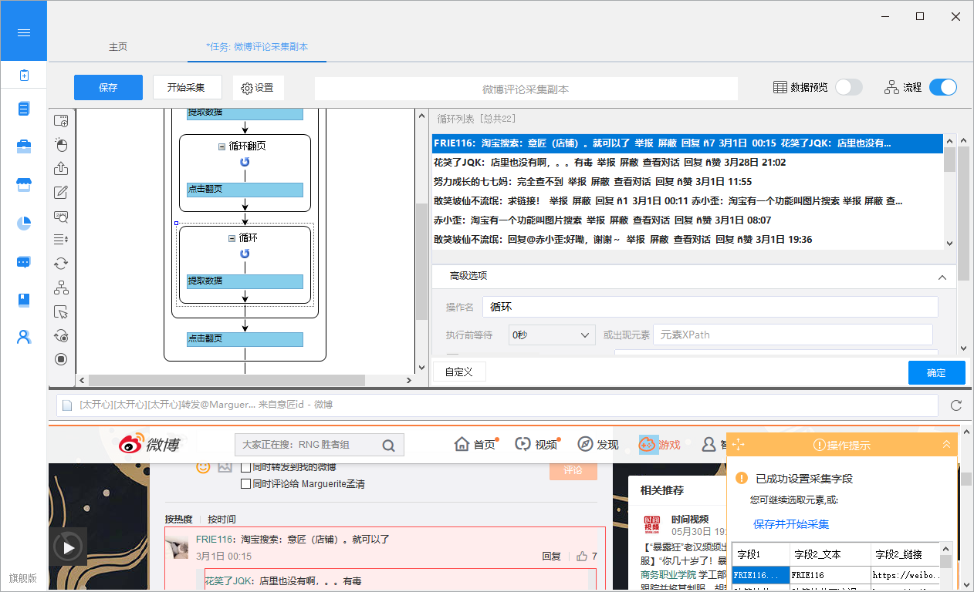Select the mouse click element tool icon

point(61,145)
